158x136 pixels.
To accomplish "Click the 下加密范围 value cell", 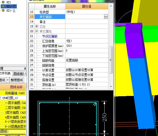I will tap(87, 55).
